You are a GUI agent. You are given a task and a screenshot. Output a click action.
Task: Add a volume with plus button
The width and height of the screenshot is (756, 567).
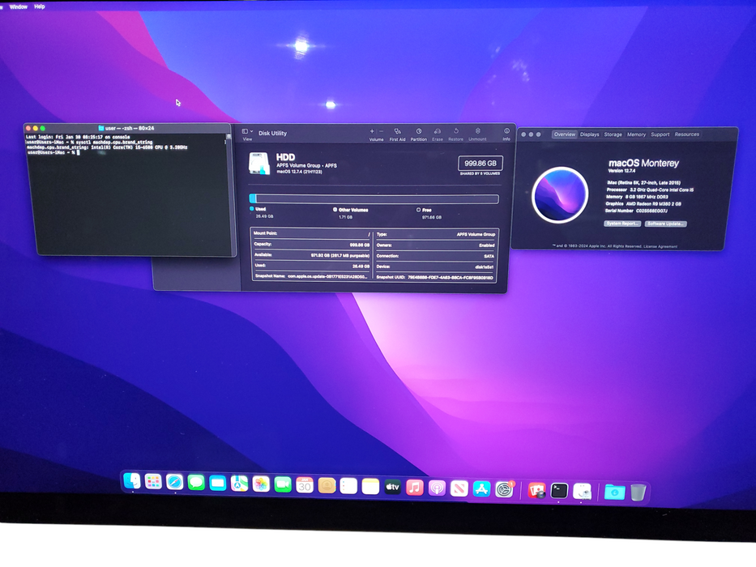click(372, 131)
